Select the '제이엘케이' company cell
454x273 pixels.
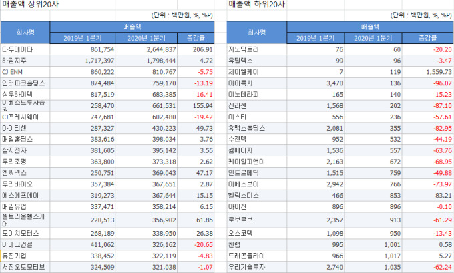click(x=257, y=72)
